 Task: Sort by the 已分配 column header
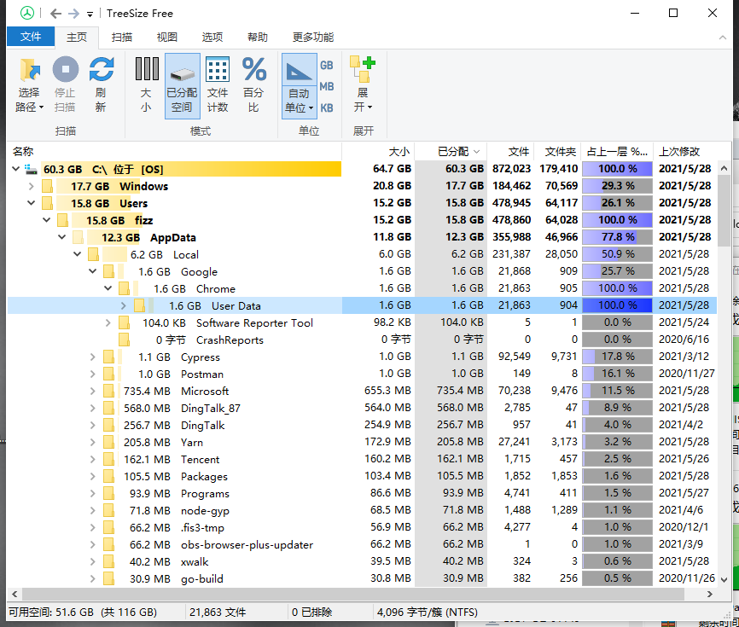tap(451, 152)
